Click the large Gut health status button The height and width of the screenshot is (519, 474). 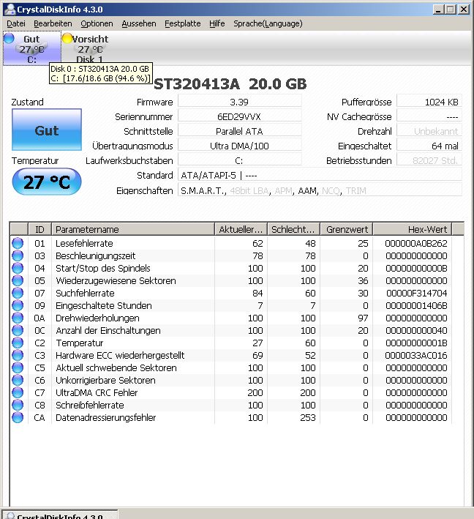[x=47, y=131]
